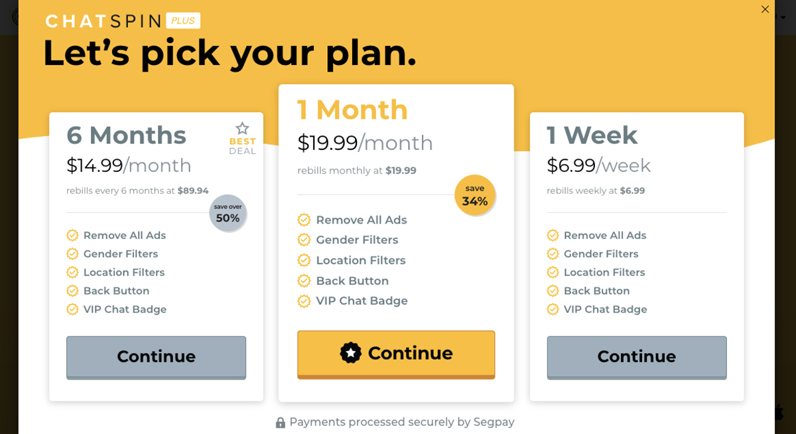Select the 1 Month plan heading

click(x=352, y=109)
